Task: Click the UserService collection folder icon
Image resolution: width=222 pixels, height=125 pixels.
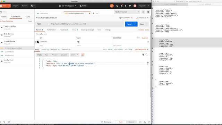Action: point(2,61)
